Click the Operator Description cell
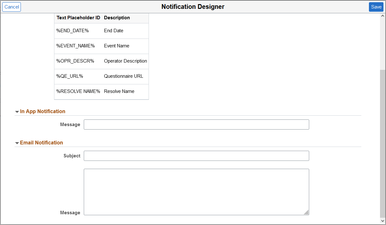 coord(126,61)
